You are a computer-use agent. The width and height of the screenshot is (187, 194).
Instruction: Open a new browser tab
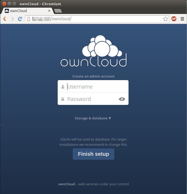[x=58, y=11]
